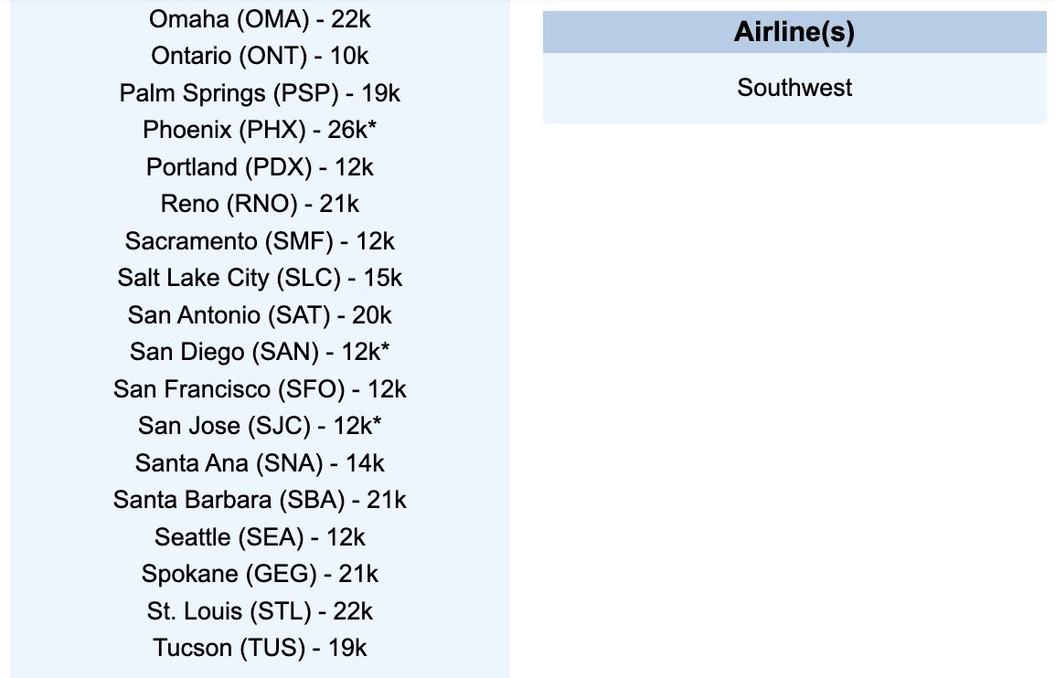Click the Southwest airline cell
The width and height of the screenshot is (1055, 678).
pos(794,88)
